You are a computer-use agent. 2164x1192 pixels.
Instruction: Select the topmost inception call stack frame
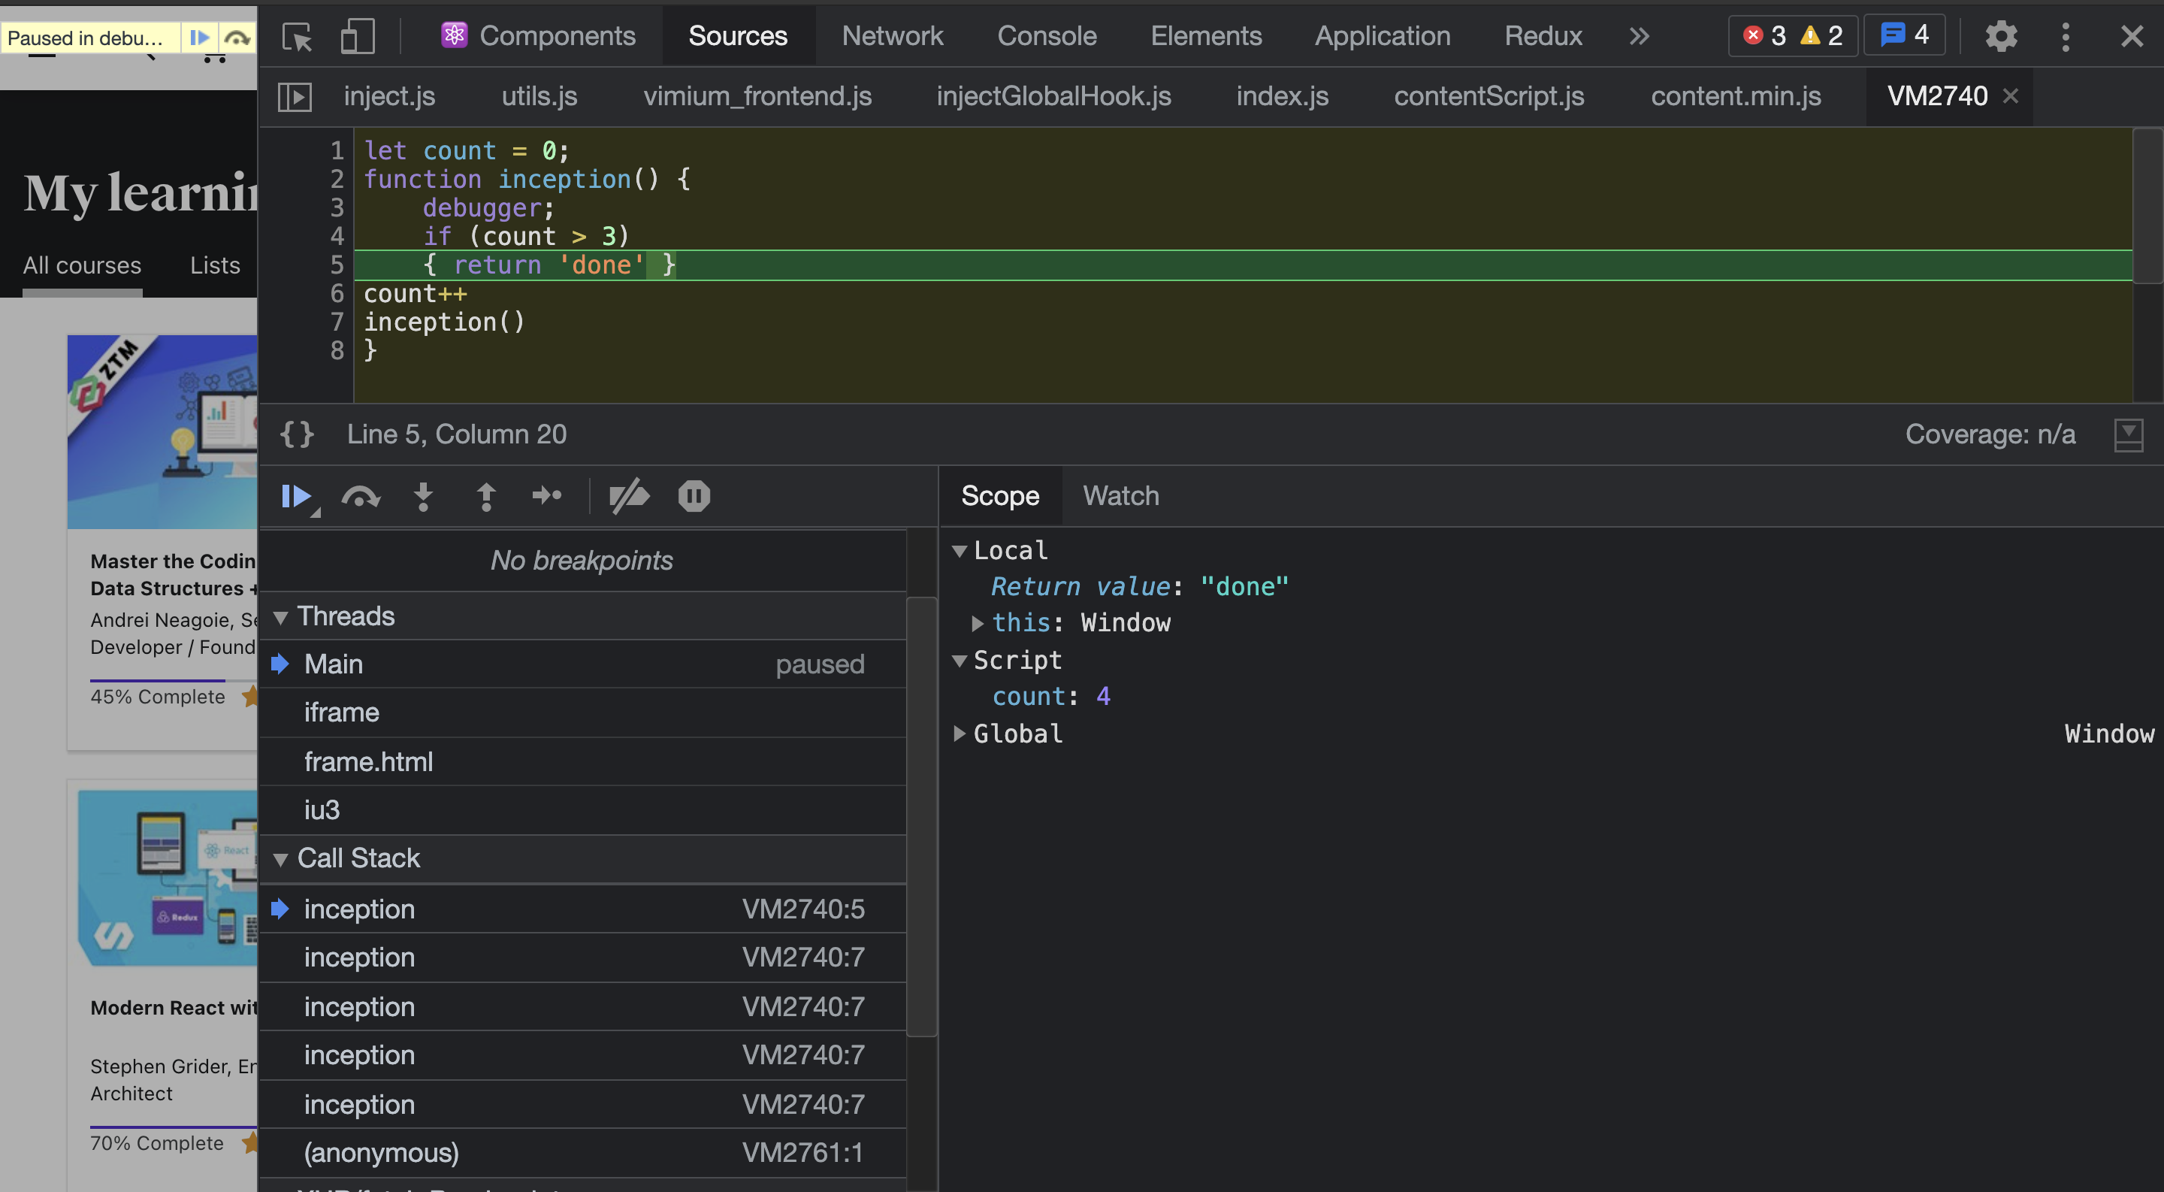(360, 908)
